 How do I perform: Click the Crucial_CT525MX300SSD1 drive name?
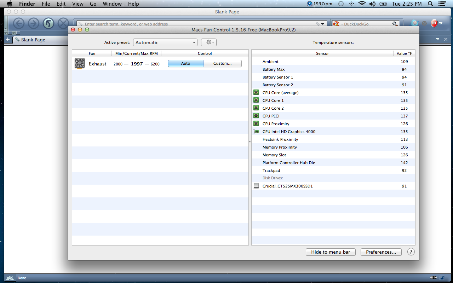pyautogui.click(x=288, y=186)
